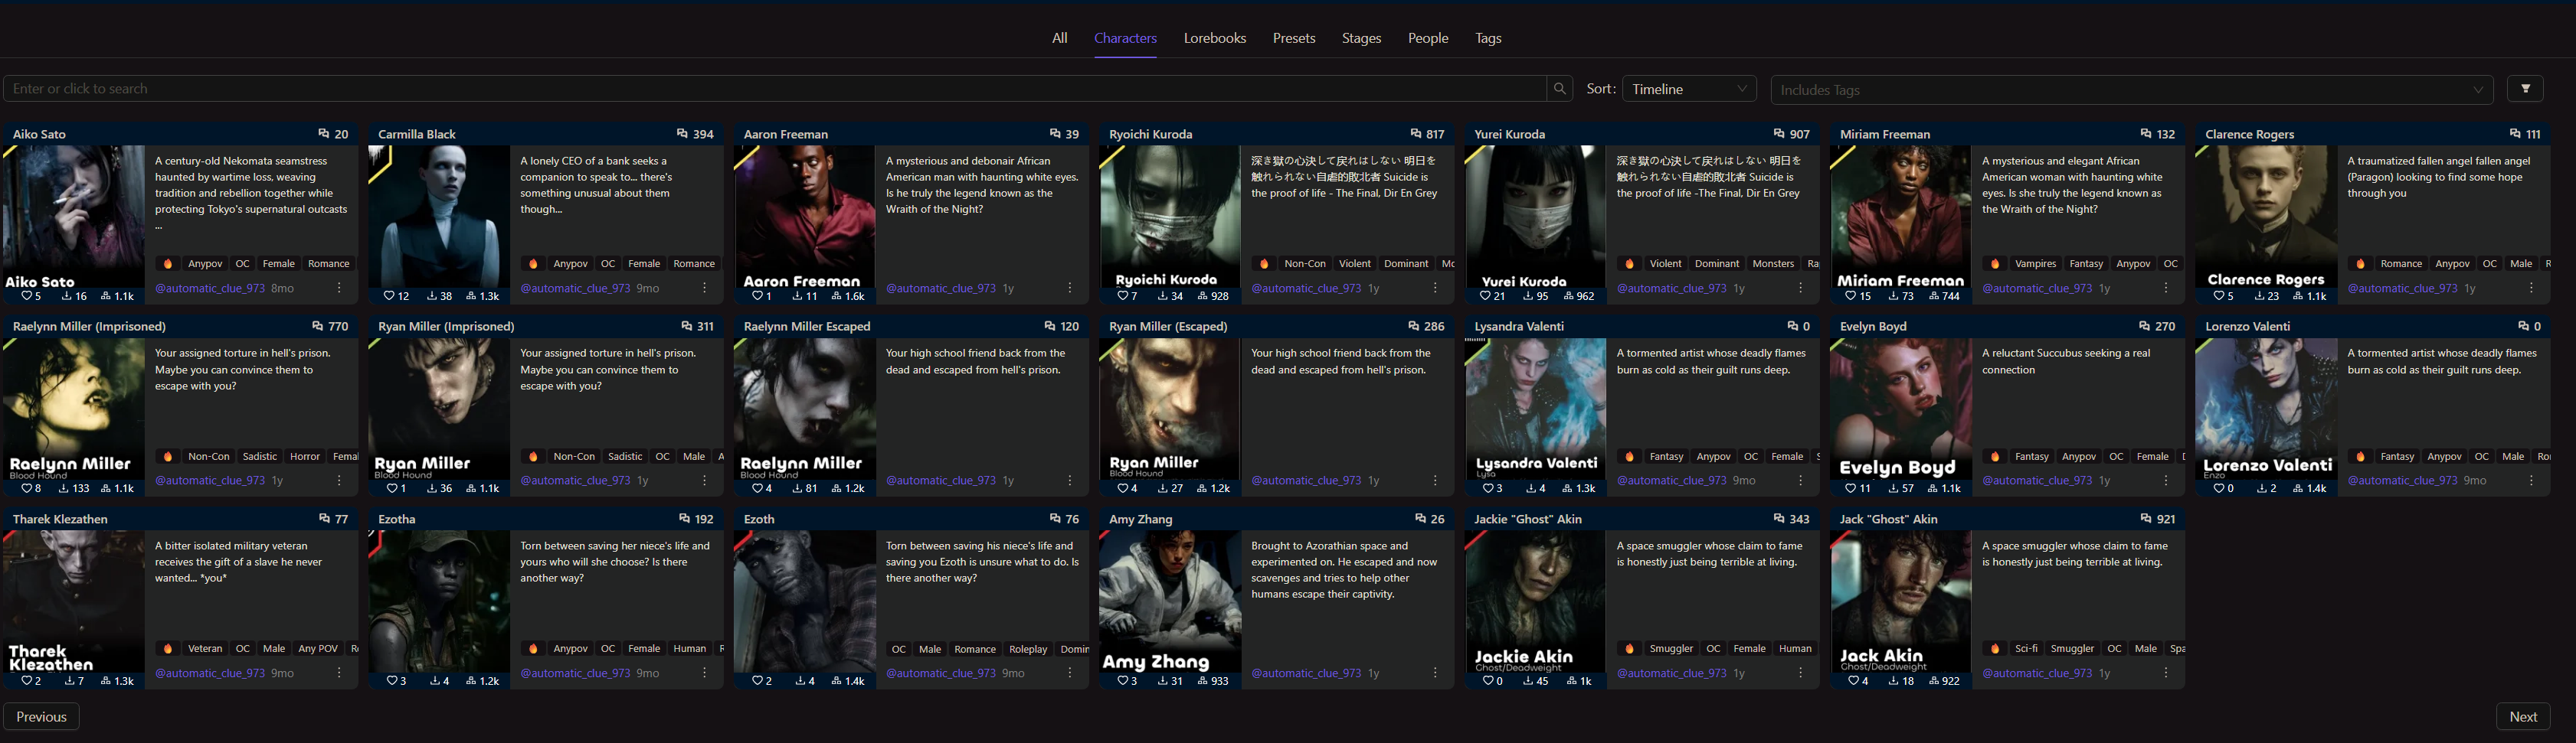Open the three-dot menu on Yurei Kuroda card

pos(1801,288)
